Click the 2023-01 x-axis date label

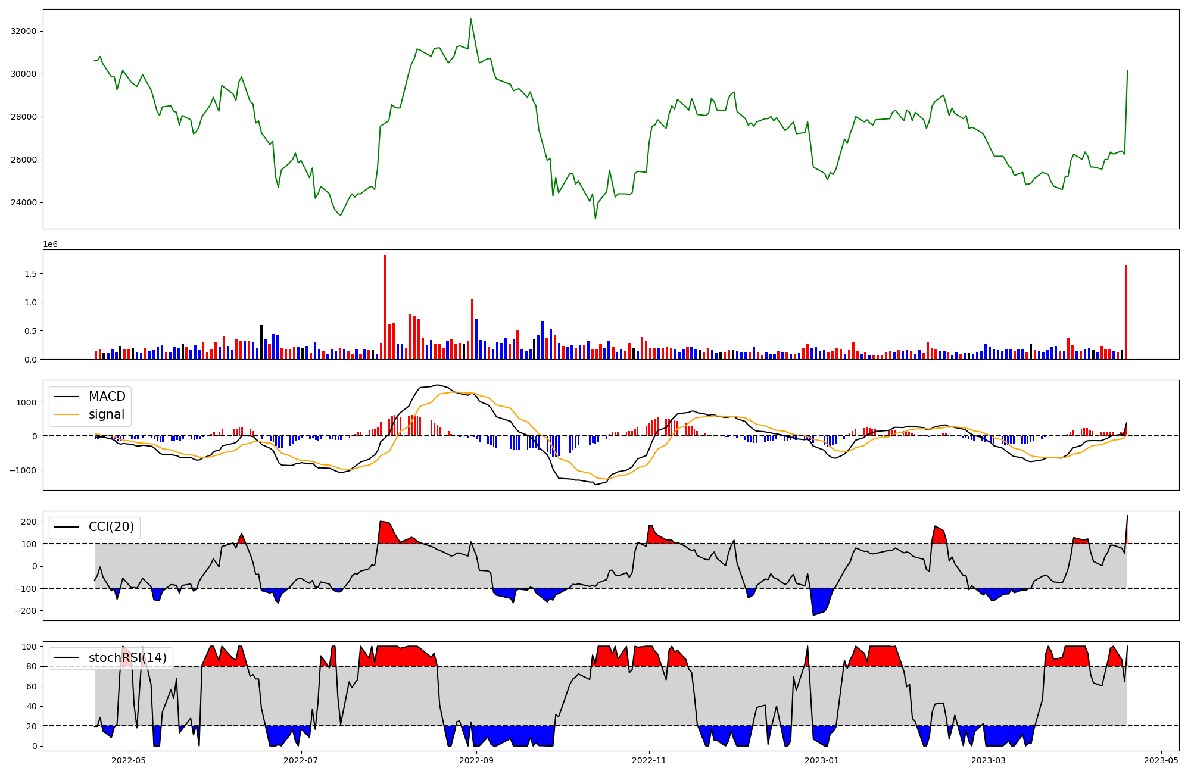click(x=822, y=760)
